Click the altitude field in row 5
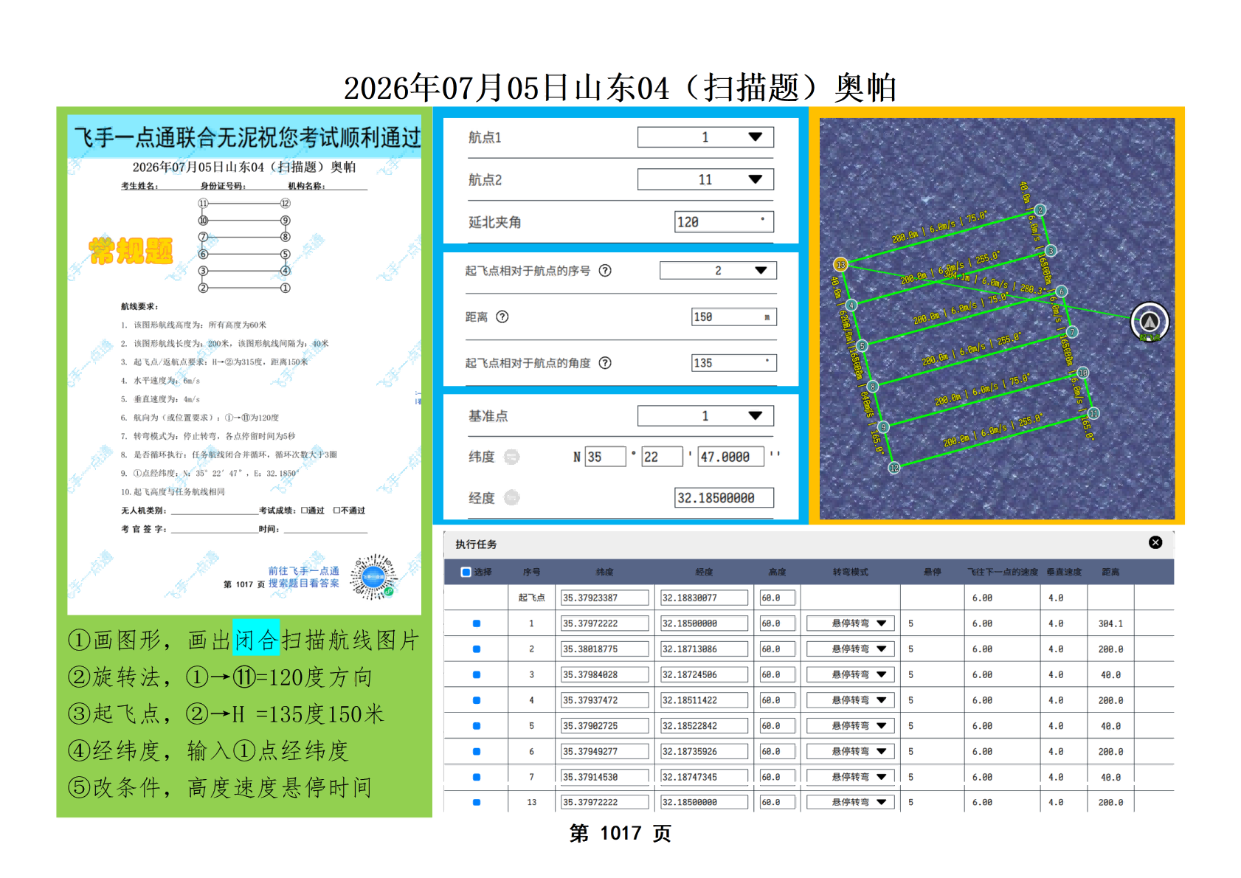 [x=778, y=726]
